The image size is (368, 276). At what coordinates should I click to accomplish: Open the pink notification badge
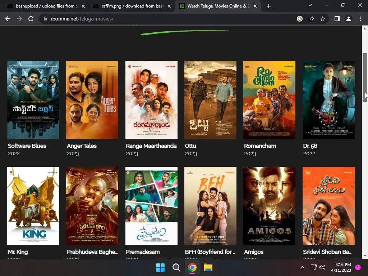tap(358, 267)
